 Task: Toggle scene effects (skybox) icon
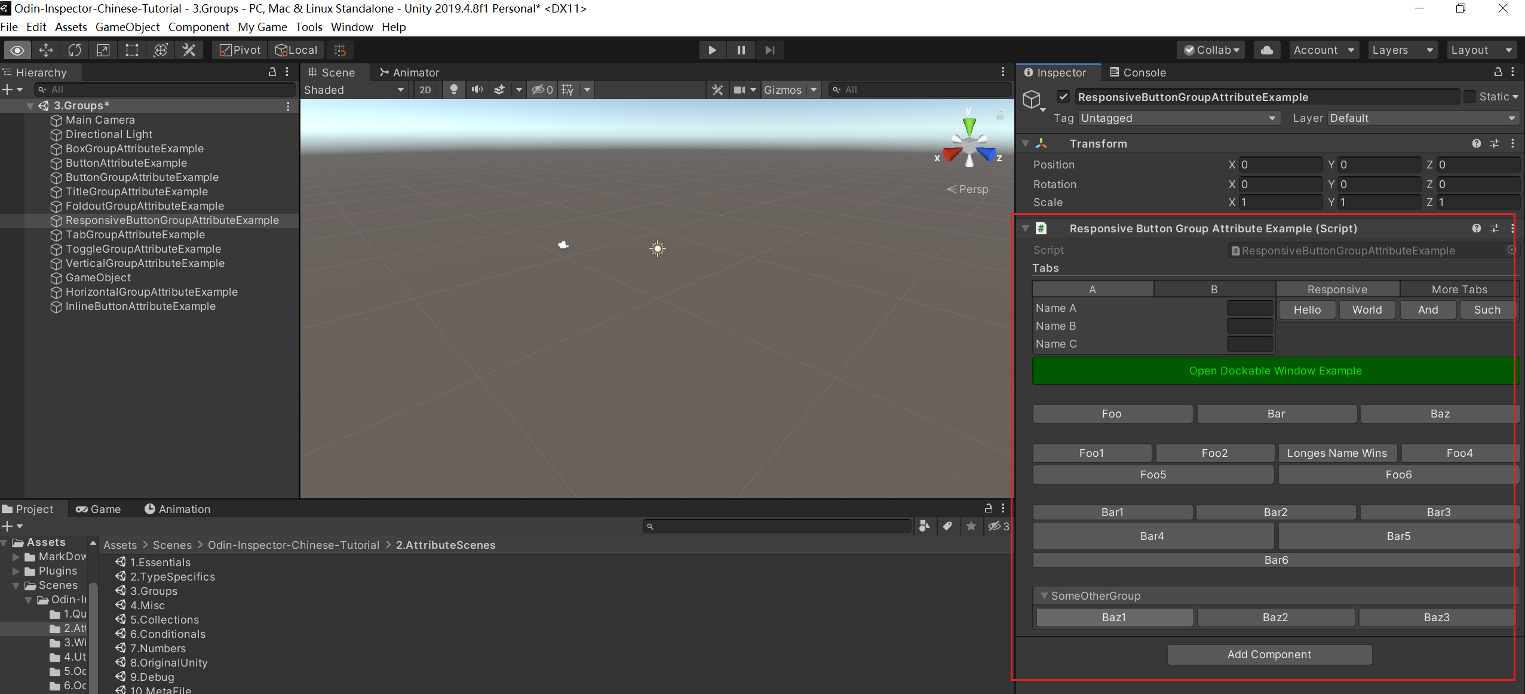click(x=499, y=90)
